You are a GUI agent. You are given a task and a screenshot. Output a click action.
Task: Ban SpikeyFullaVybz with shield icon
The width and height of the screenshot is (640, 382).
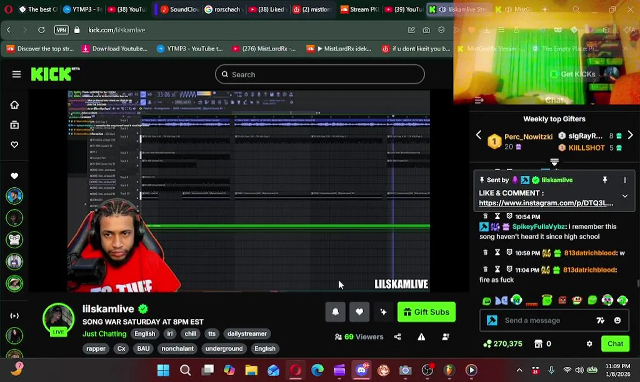coord(509,216)
